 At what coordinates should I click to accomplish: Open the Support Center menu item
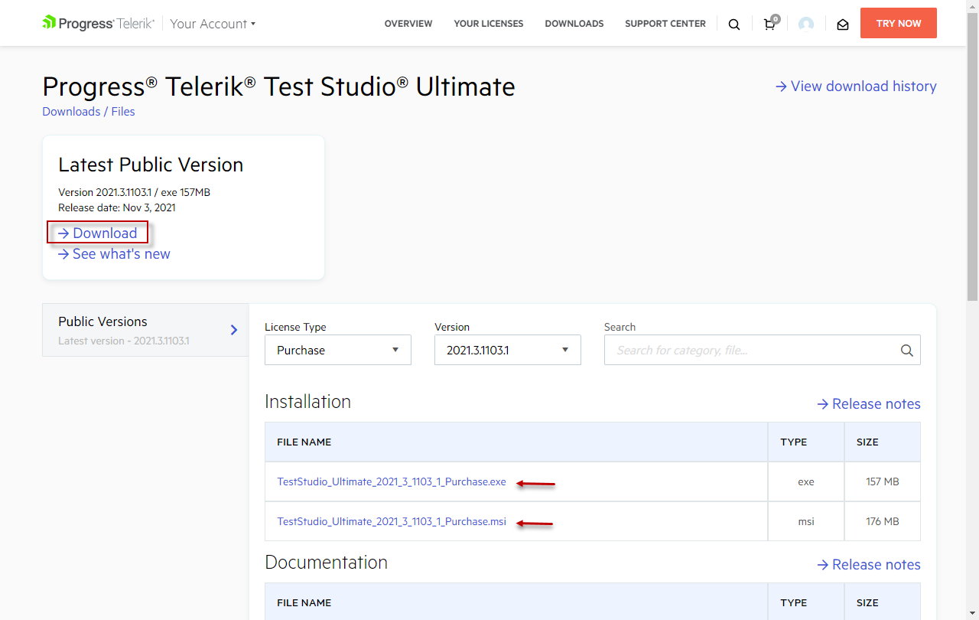coord(665,24)
